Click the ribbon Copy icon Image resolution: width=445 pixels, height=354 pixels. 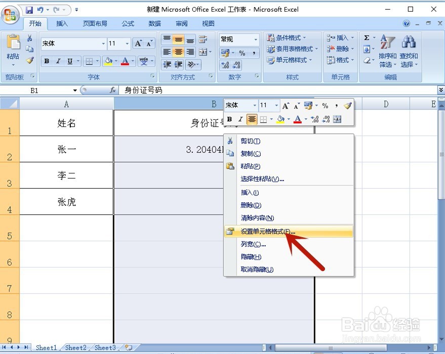click(x=29, y=49)
